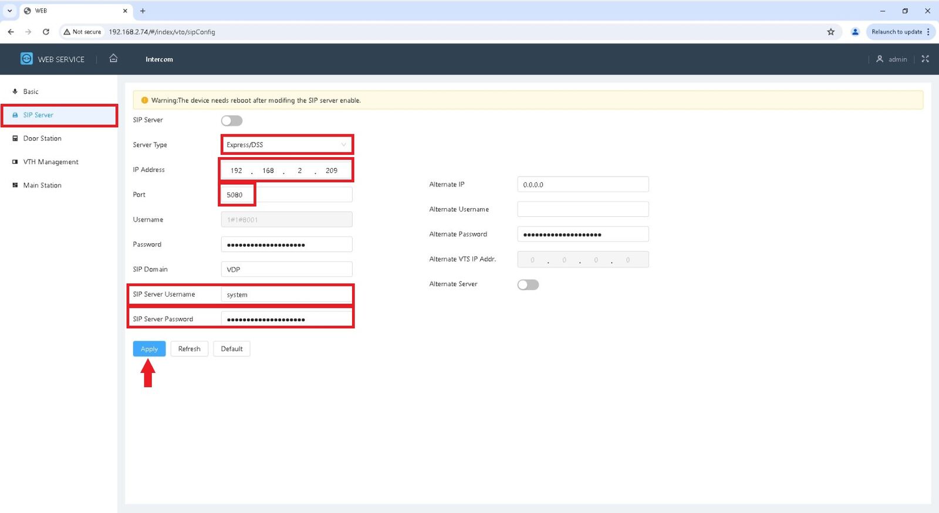The image size is (939, 513).
Task: Open the admin user menu
Action: tap(891, 59)
